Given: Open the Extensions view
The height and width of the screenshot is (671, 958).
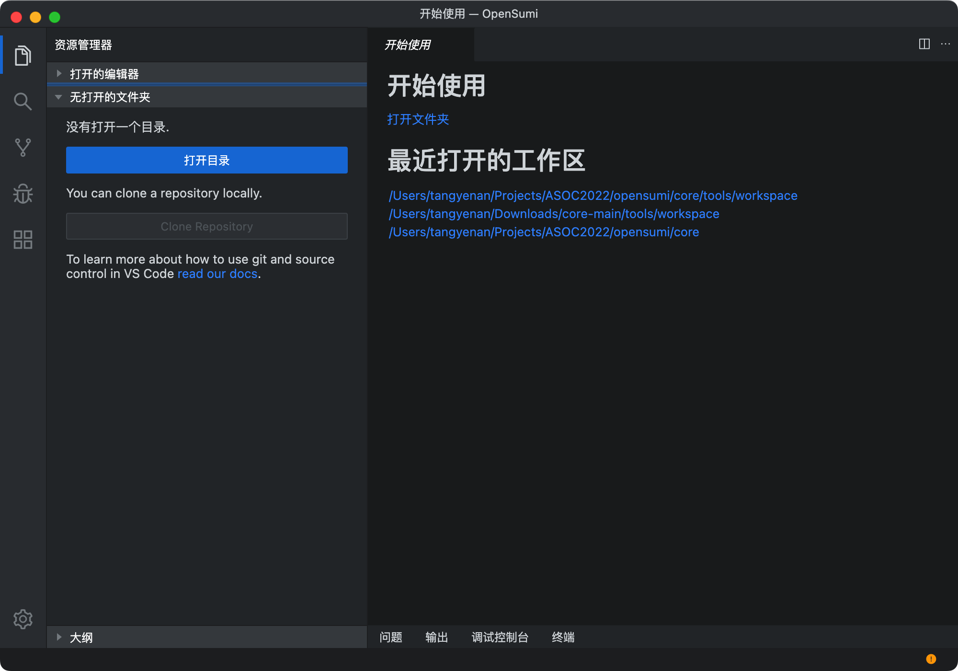Looking at the screenshot, I should pyautogui.click(x=23, y=239).
